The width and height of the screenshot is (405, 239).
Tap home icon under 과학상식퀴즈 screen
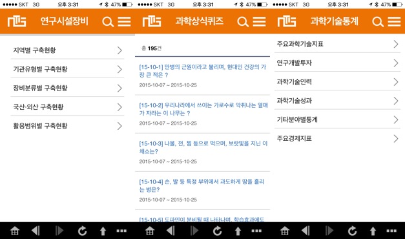[x=150, y=231]
